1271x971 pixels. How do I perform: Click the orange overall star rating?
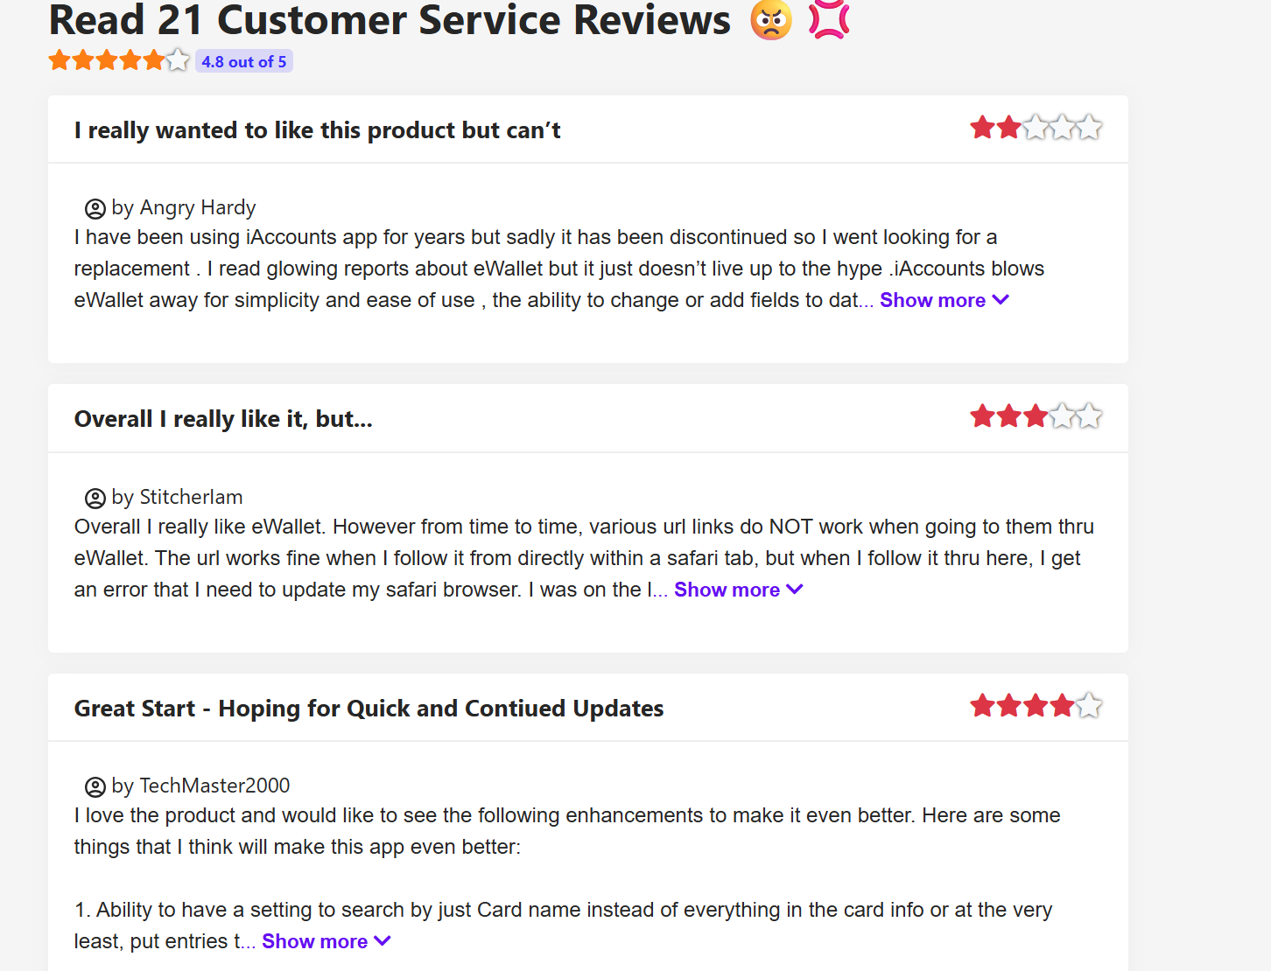(x=119, y=60)
